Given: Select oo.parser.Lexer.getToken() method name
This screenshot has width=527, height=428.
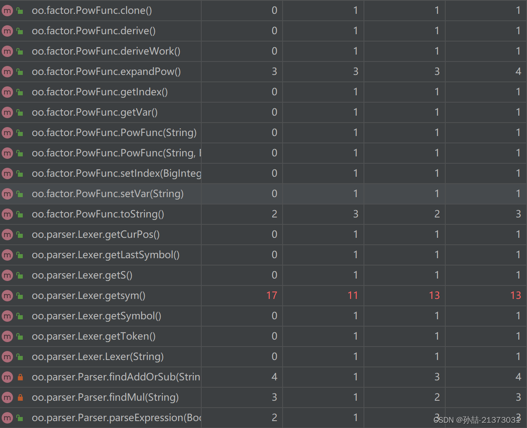Looking at the screenshot, I should [x=94, y=336].
